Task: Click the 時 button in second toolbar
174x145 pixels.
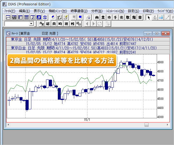Action: pyautogui.click(x=60, y=24)
